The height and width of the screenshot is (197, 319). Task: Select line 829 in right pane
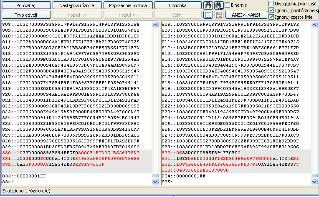pos(230,147)
